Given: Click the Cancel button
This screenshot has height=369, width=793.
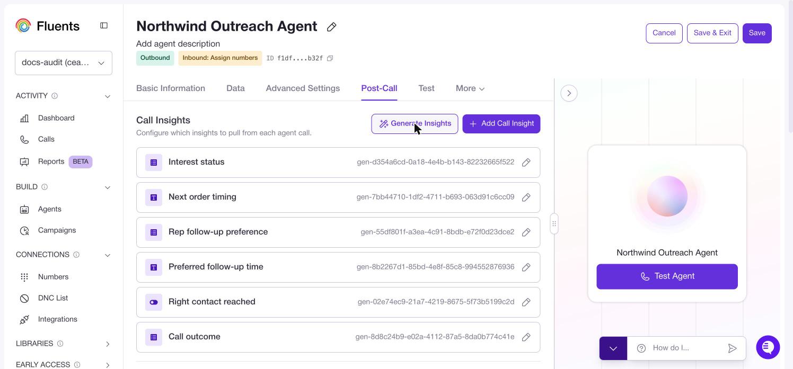Looking at the screenshot, I should (664, 33).
